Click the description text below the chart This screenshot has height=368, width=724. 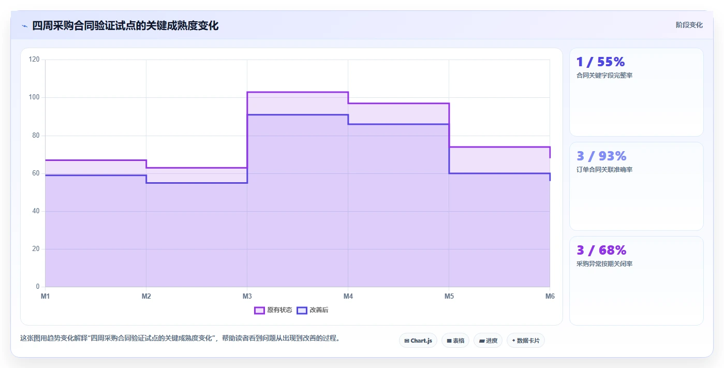tap(180, 338)
